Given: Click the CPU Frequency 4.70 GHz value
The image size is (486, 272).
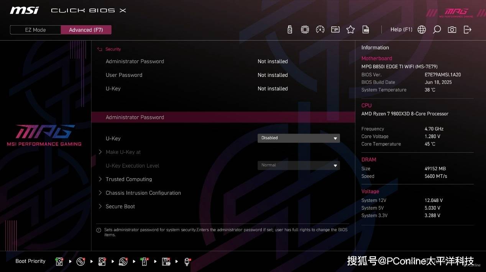Looking at the screenshot, I should click(434, 129).
